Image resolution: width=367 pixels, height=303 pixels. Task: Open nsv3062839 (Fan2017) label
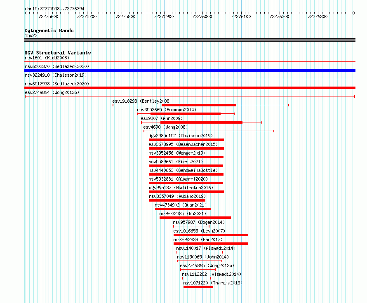point(198,240)
